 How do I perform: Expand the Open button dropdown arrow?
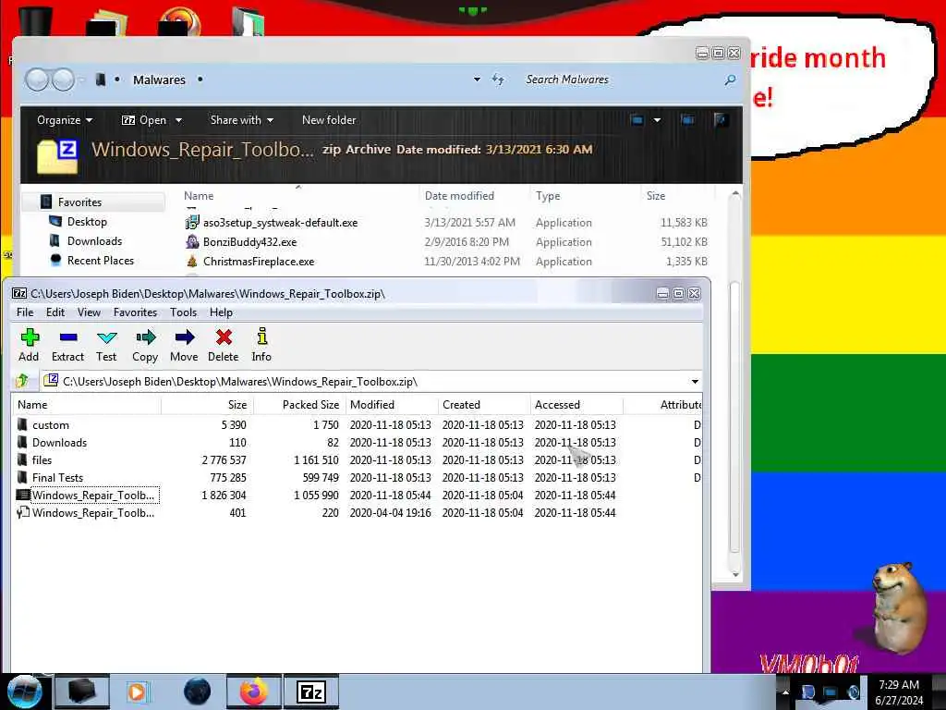click(178, 120)
